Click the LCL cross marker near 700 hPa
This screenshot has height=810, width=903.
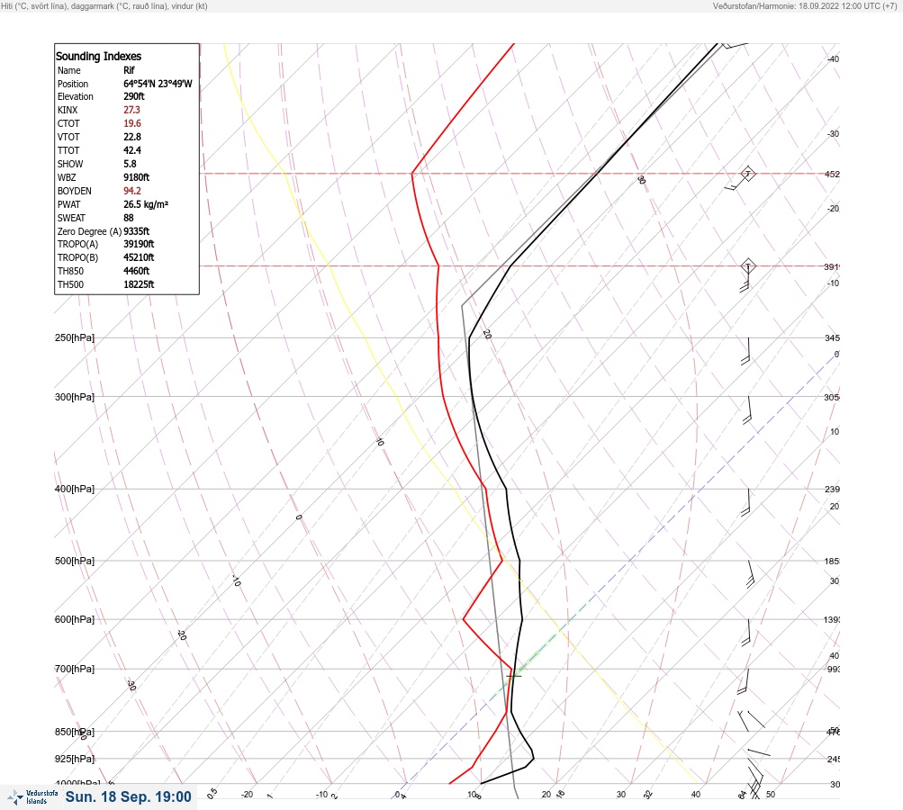(x=514, y=676)
